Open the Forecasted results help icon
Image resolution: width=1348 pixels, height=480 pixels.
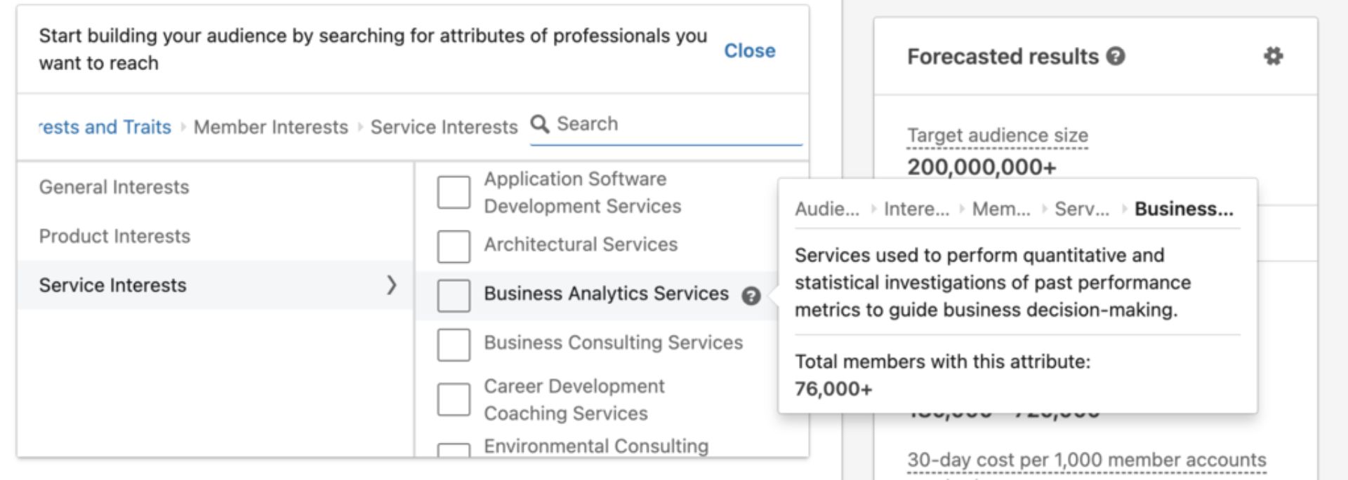coord(1115,57)
